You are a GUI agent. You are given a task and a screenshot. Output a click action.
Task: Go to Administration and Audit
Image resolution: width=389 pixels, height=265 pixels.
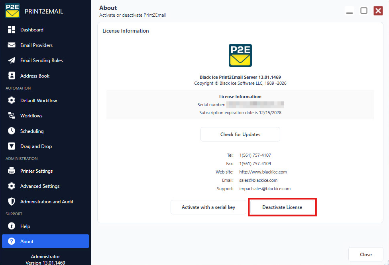tap(45, 202)
